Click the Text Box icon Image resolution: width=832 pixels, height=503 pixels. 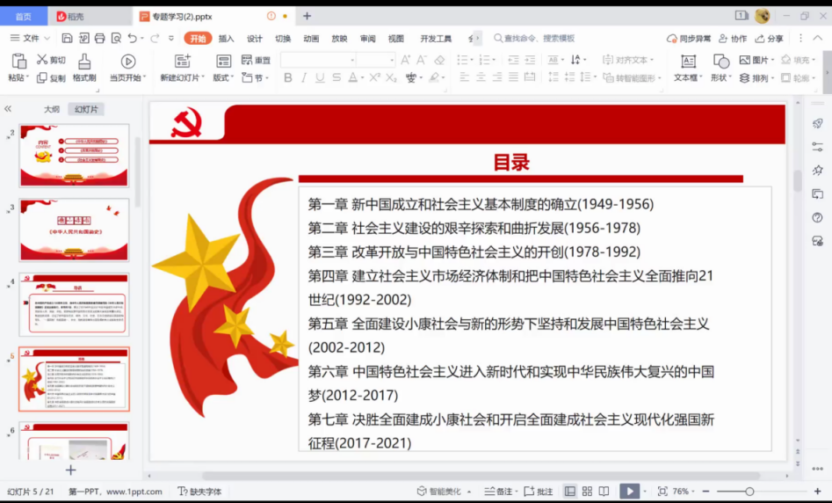[x=688, y=62]
